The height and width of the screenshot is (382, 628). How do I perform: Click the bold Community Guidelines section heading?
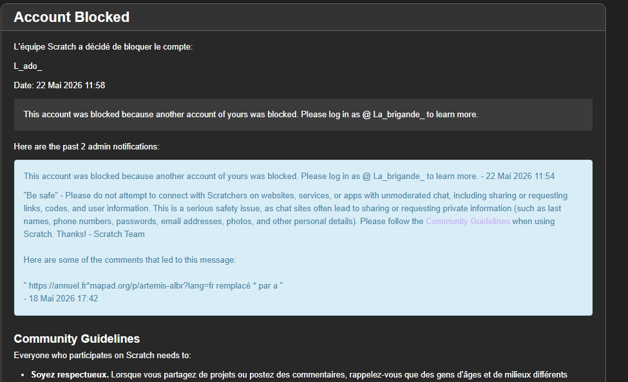77,339
